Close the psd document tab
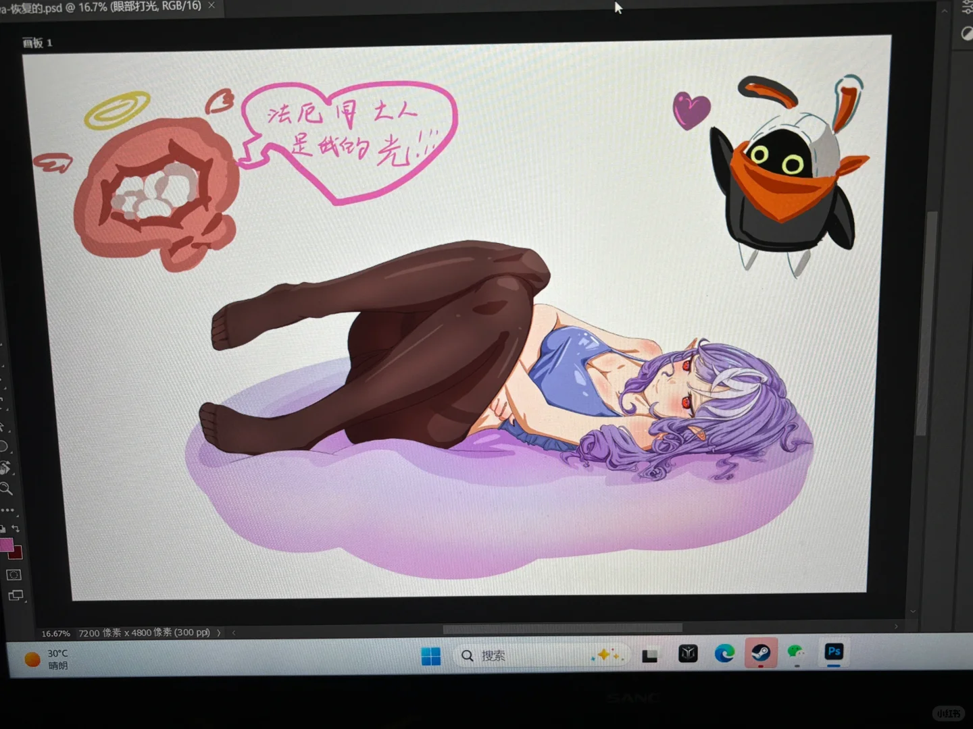 tap(211, 5)
